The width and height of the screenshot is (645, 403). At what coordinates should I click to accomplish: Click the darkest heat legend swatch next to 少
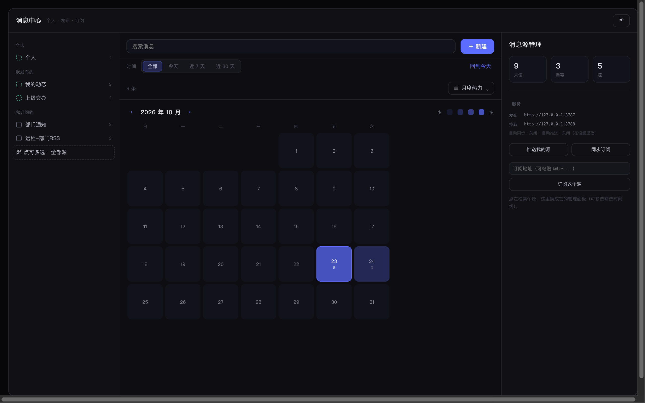[x=450, y=112]
